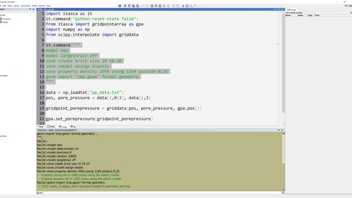The width and height of the screenshot is (352, 198).
Task: Open the Layout menu
Action: click(x=16, y=6)
